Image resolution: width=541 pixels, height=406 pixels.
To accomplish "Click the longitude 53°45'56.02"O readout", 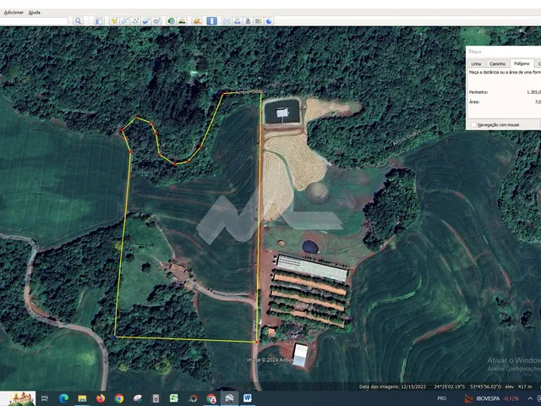I will click(x=486, y=387).
